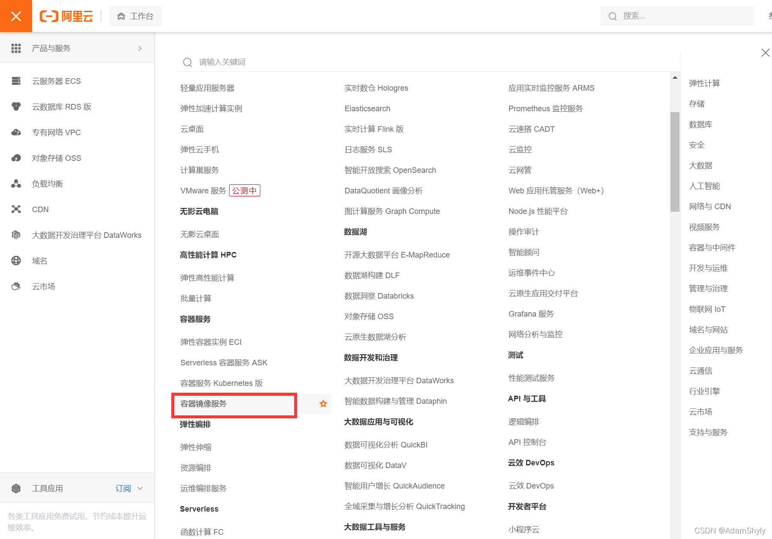Toggle favorite star for 容器镜像服务
The image size is (772, 539).
(323, 404)
